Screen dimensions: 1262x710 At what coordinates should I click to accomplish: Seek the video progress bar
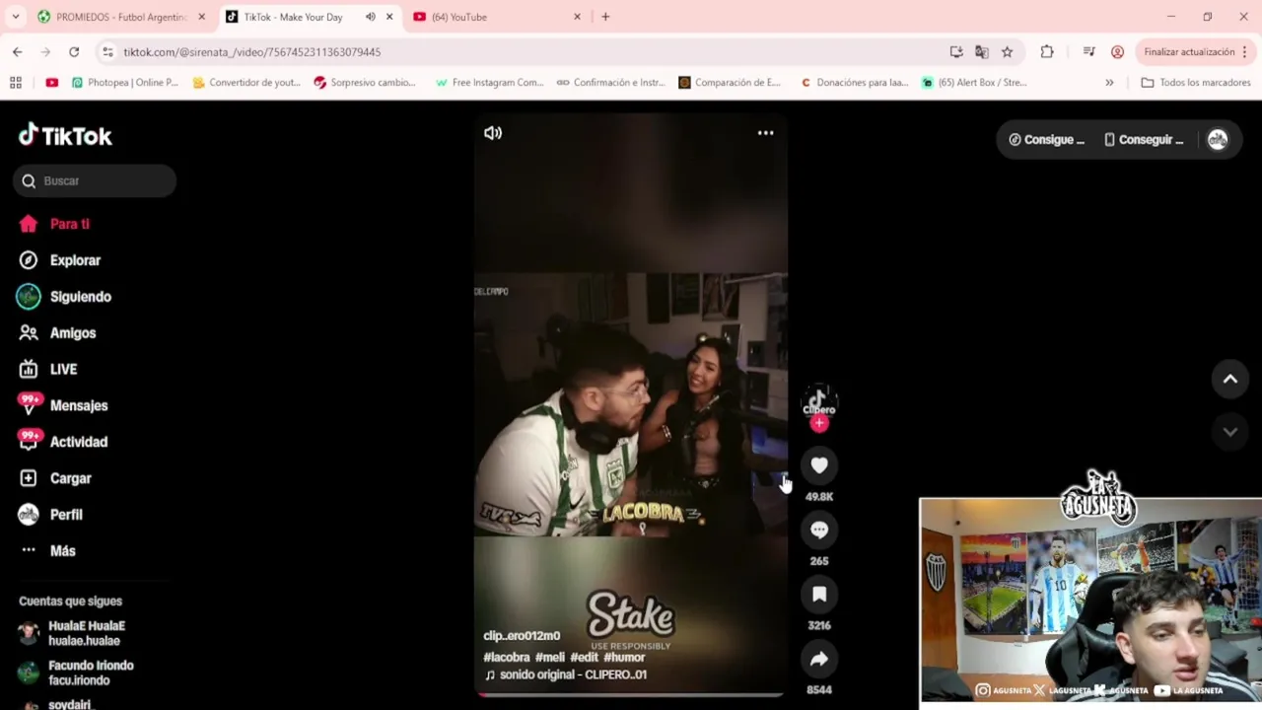[x=630, y=695]
